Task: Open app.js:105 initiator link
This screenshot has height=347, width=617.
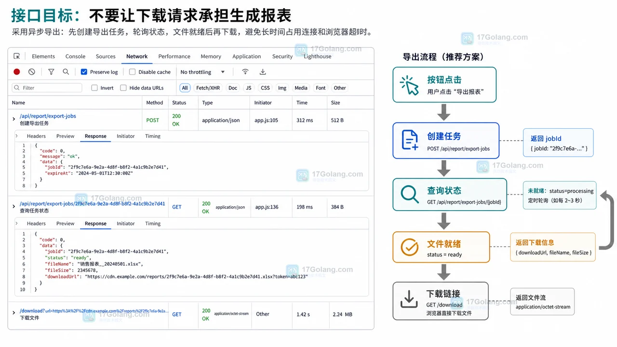Action: (x=266, y=120)
